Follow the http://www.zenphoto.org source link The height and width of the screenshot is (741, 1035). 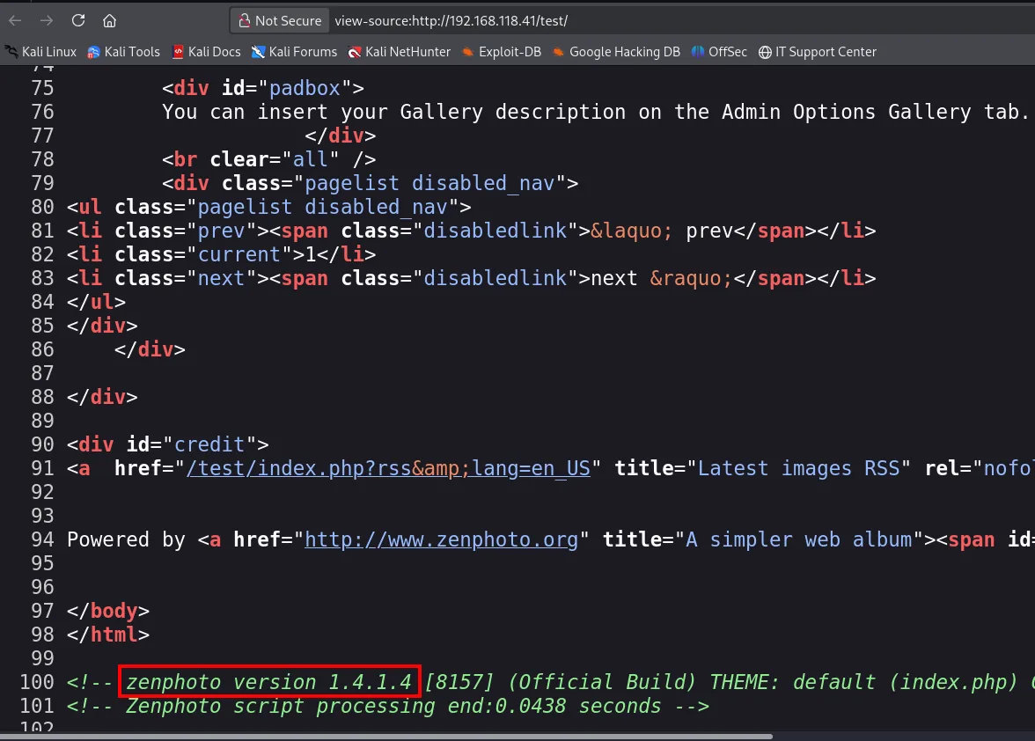pyautogui.click(x=441, y=539)
